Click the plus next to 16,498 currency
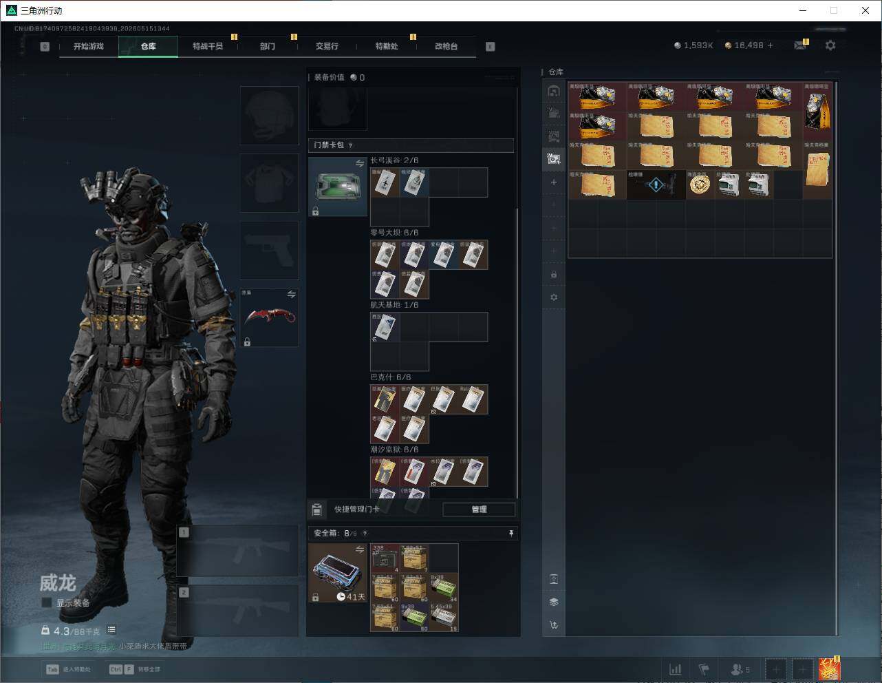Image resolution: width=882 pixels, height=683 pixels. coord(770,45)
